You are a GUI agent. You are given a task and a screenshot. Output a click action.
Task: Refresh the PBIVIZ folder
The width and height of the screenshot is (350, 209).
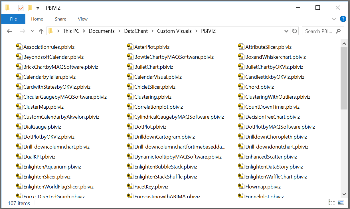coord(295,31)
